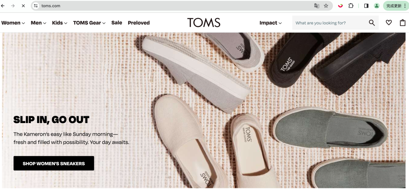The height and width of the screenshot is (189, 409).
Task: Click the translate page icon
Action: pos(317,6)
